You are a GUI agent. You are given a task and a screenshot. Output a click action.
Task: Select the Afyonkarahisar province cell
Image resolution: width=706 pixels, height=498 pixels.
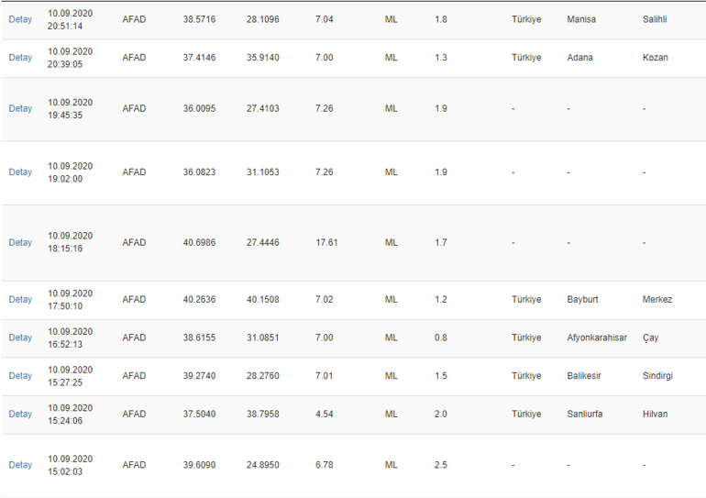coord(597,338)
